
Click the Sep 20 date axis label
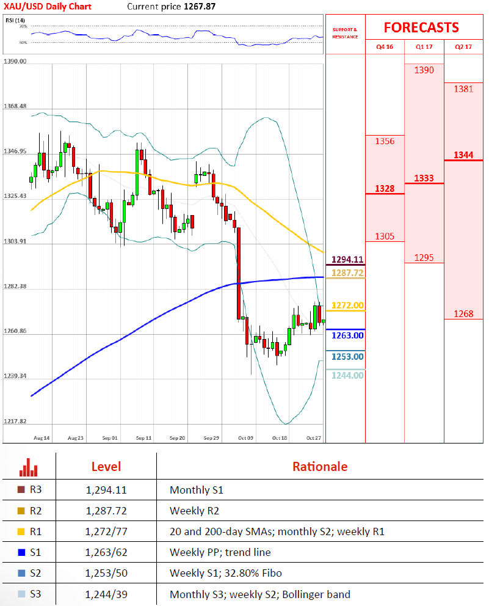point(177,438)
